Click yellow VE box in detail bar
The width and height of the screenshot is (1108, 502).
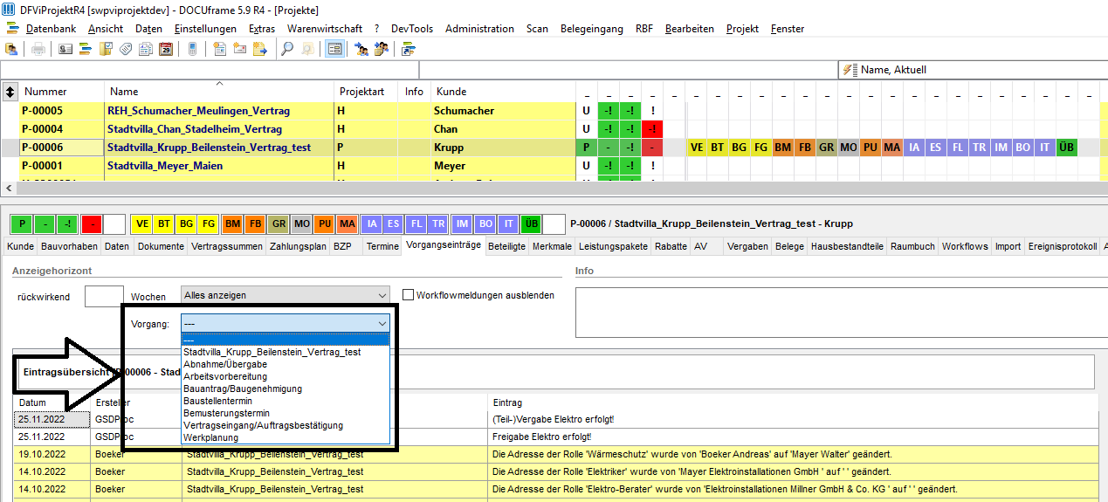tap(141, 223)
